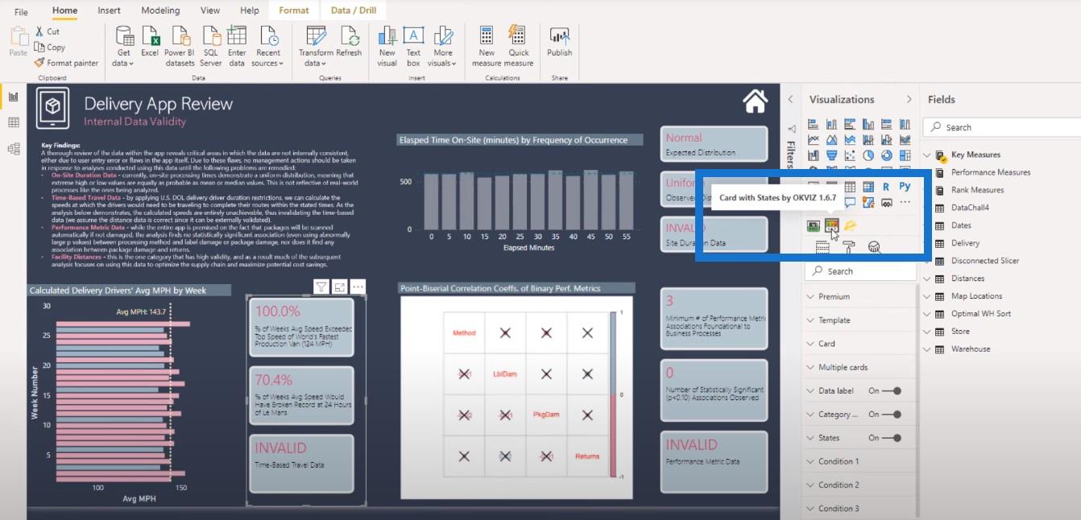Image resolution: width=1081 pixels, height=520 pixels.
Task: Open the Help ribbon tab
Action: [x=250, y=10]
